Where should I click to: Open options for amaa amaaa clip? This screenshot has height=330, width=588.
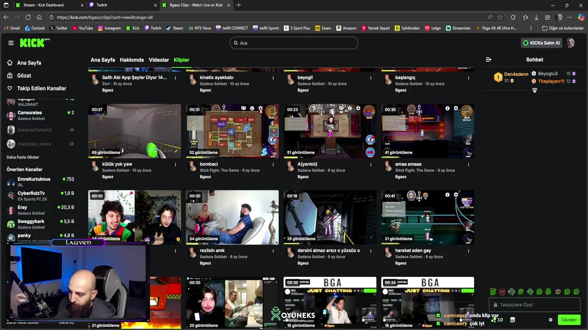point(469,165)
